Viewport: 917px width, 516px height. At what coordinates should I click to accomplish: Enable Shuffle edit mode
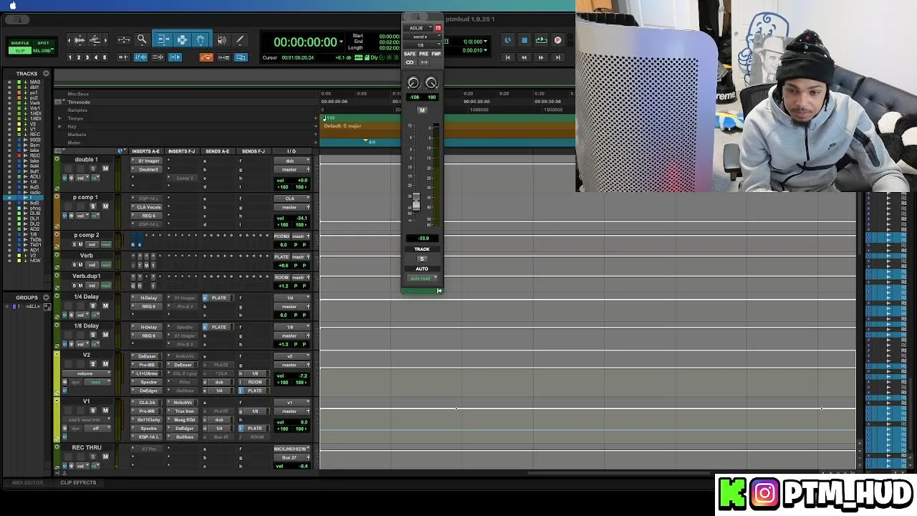pos(20,43)
